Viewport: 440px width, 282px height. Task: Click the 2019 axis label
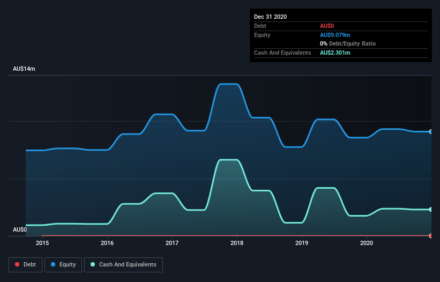click(302, 243)
